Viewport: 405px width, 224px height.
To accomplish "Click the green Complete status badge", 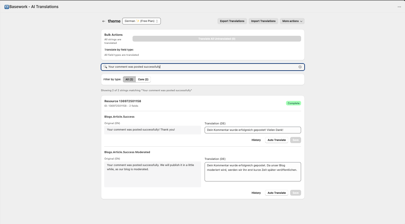I will tap(293, 103).
